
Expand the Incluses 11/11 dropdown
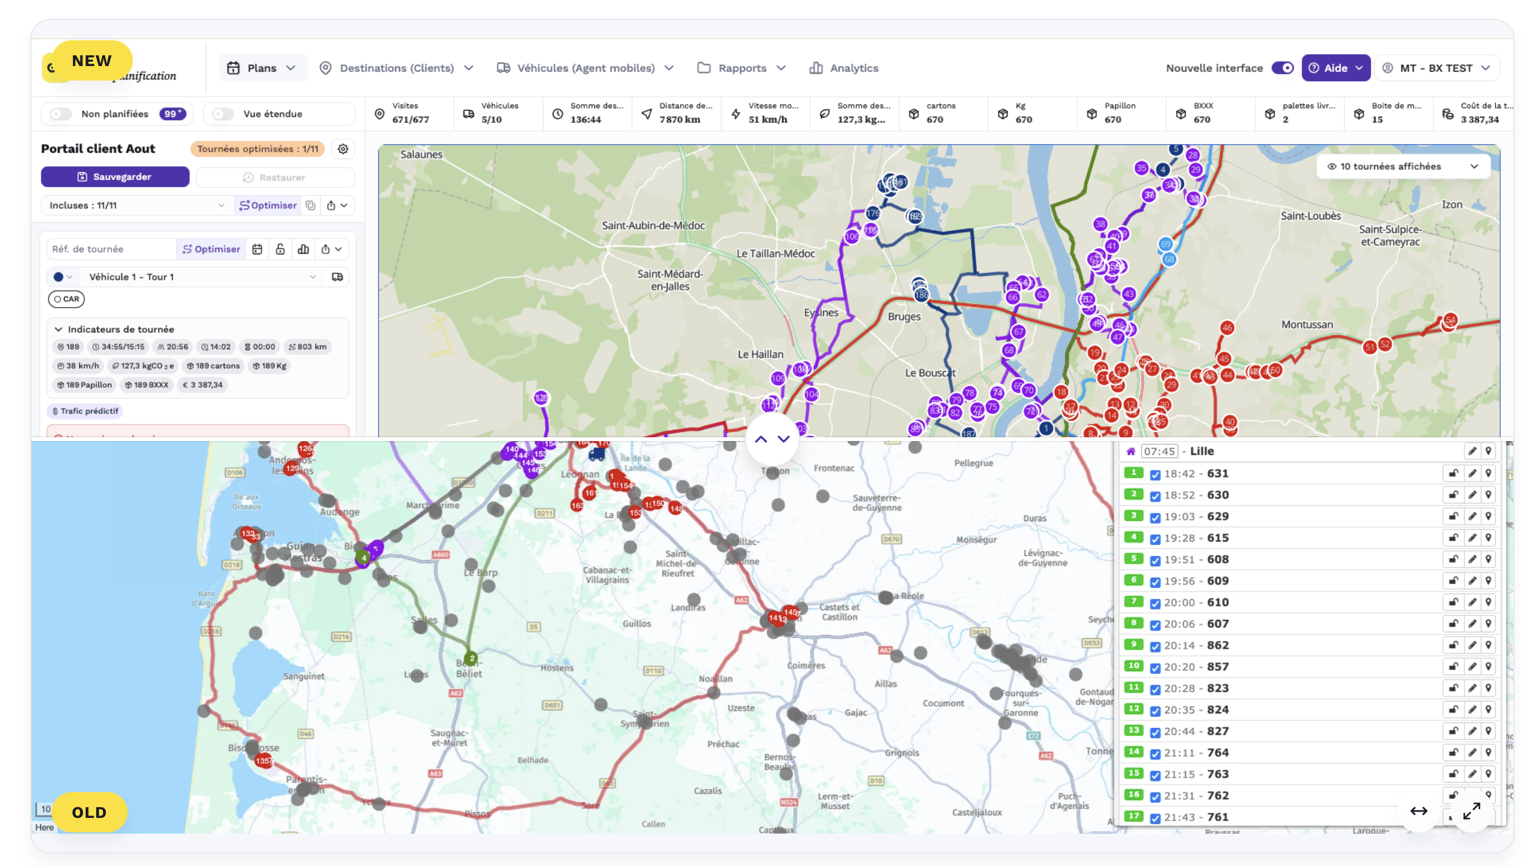tap(135, 205)
